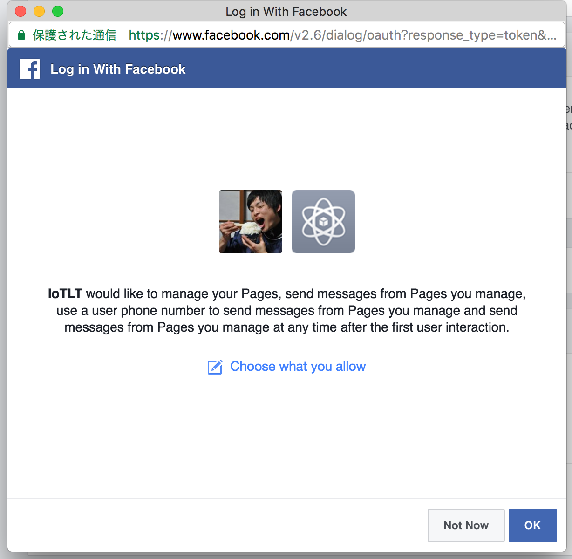Click the green secure padlock icon
The height and width of the screenshot is (559, 572).
[21, 35]
